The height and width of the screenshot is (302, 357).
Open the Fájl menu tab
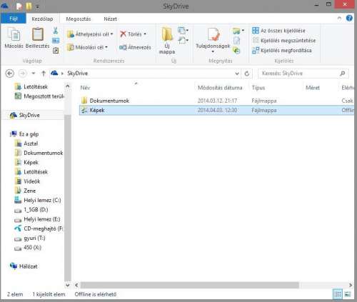tap(14, 19)
